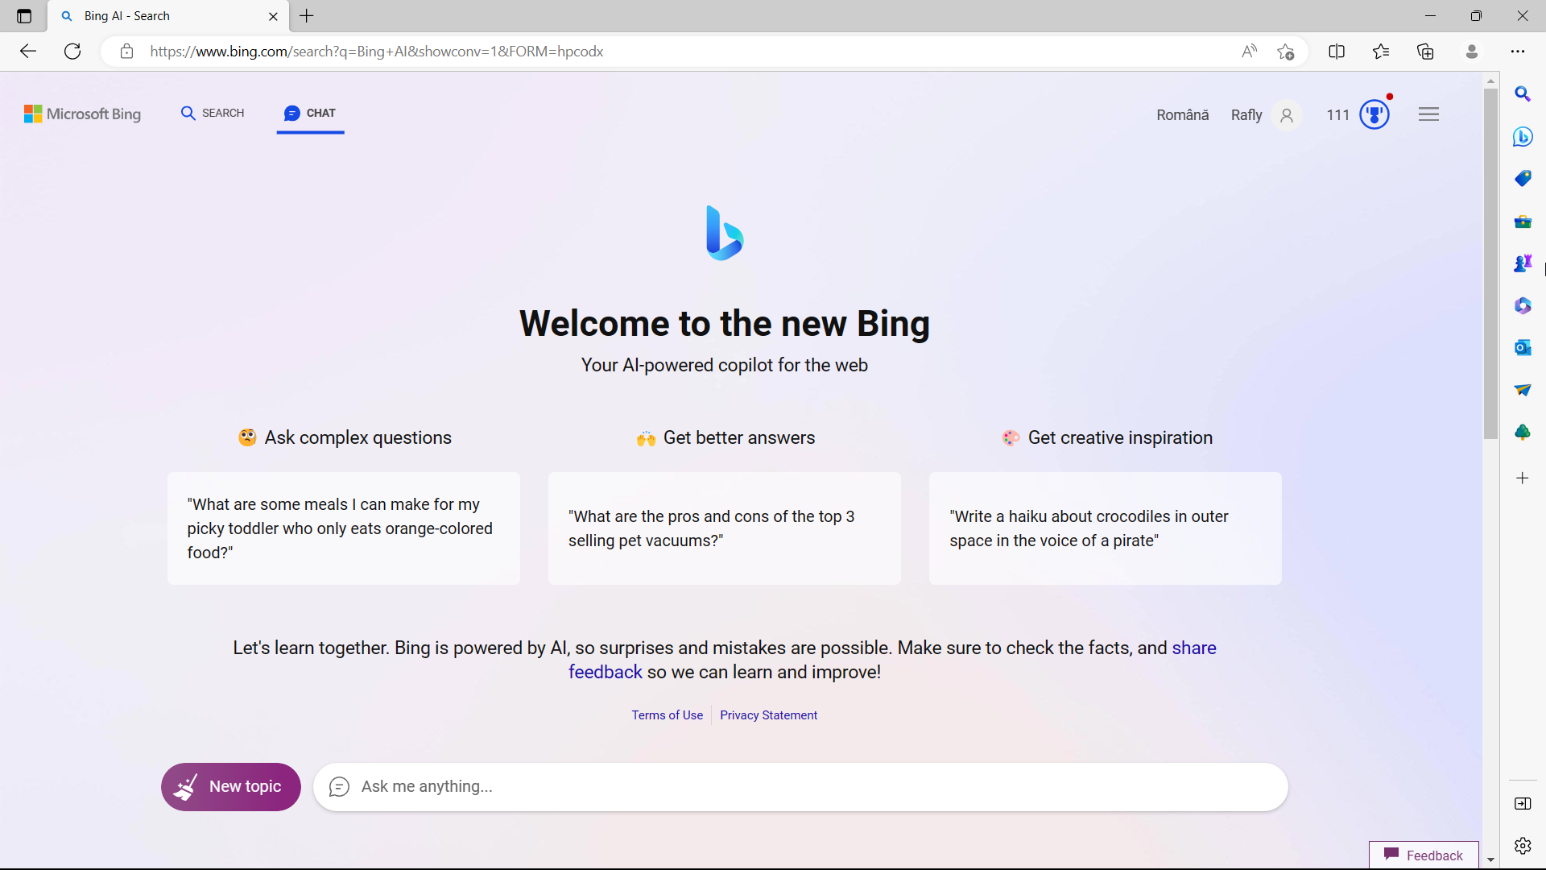The image size is (1546, 870).
Task: Click the Tab actions menu icon
Action: tap(24, 16)
